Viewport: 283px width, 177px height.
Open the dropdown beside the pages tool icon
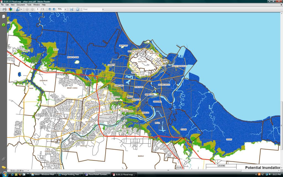pyautogui.click(x=21, y=9)
